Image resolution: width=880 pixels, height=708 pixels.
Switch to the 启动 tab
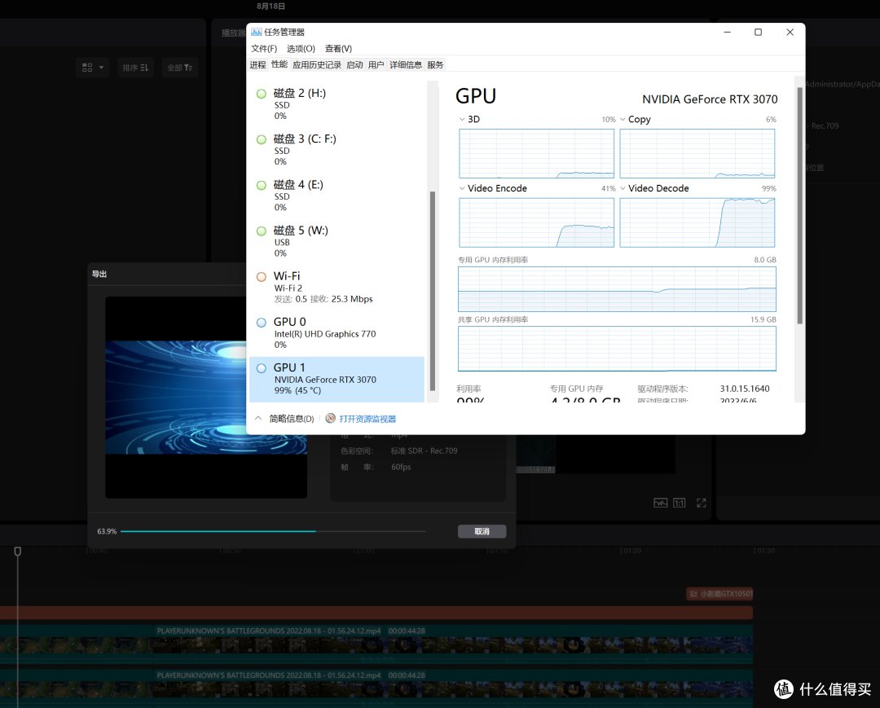(354, 65)
